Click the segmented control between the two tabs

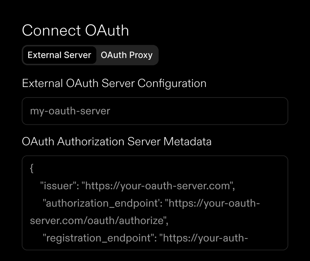click(96, 55)
